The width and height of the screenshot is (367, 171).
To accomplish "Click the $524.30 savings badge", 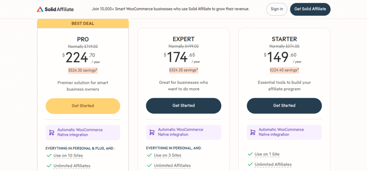I will pos(83,70).
